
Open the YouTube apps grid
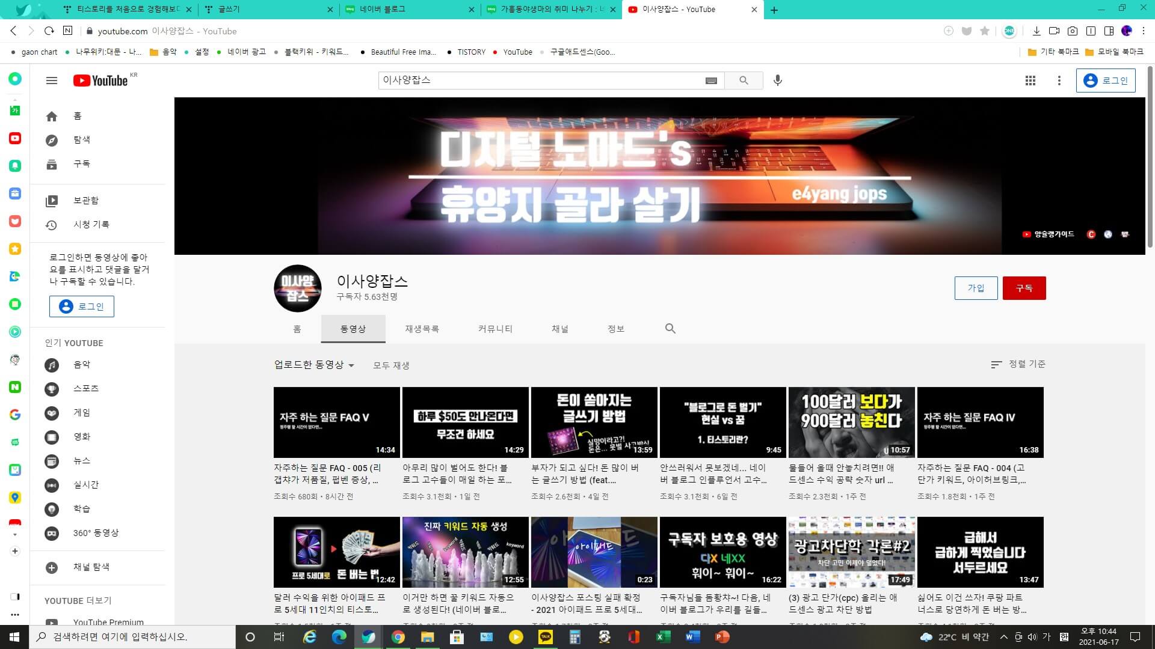pos(1030,81)
